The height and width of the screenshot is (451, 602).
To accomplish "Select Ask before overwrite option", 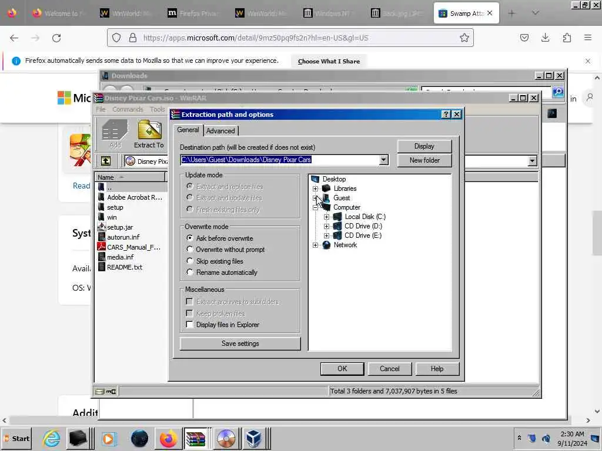I will 190,238.
